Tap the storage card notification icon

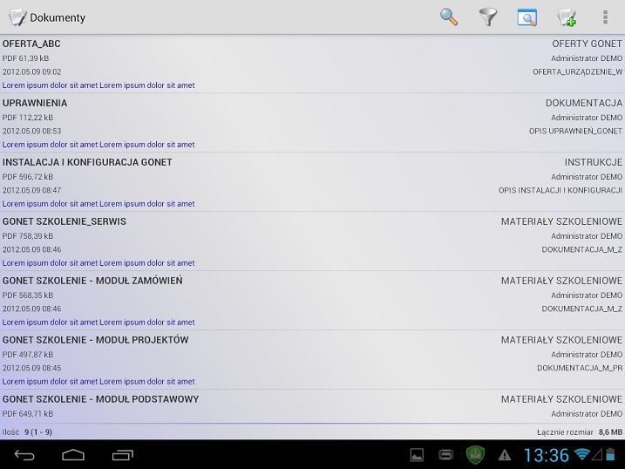click(x=446, y=455)
